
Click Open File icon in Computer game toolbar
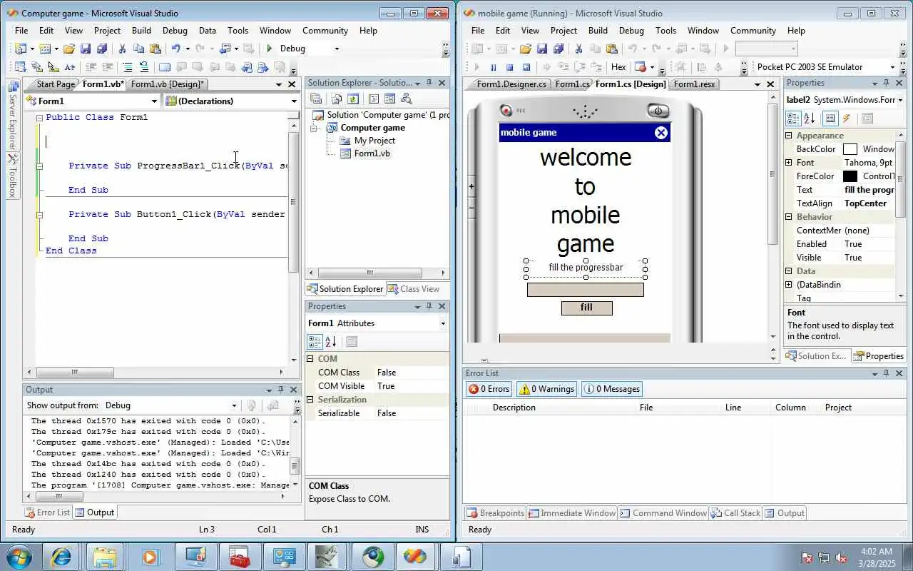[69, 49]
